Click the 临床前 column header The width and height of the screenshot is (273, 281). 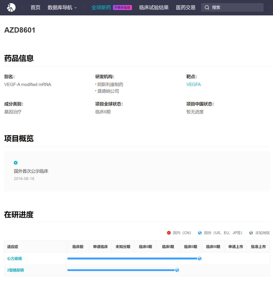(x=78, y=247)
